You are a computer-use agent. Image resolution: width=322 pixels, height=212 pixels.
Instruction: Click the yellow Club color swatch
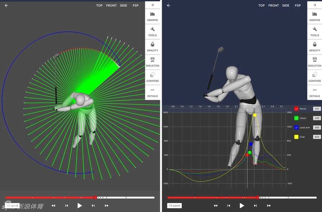click(296, 137)
